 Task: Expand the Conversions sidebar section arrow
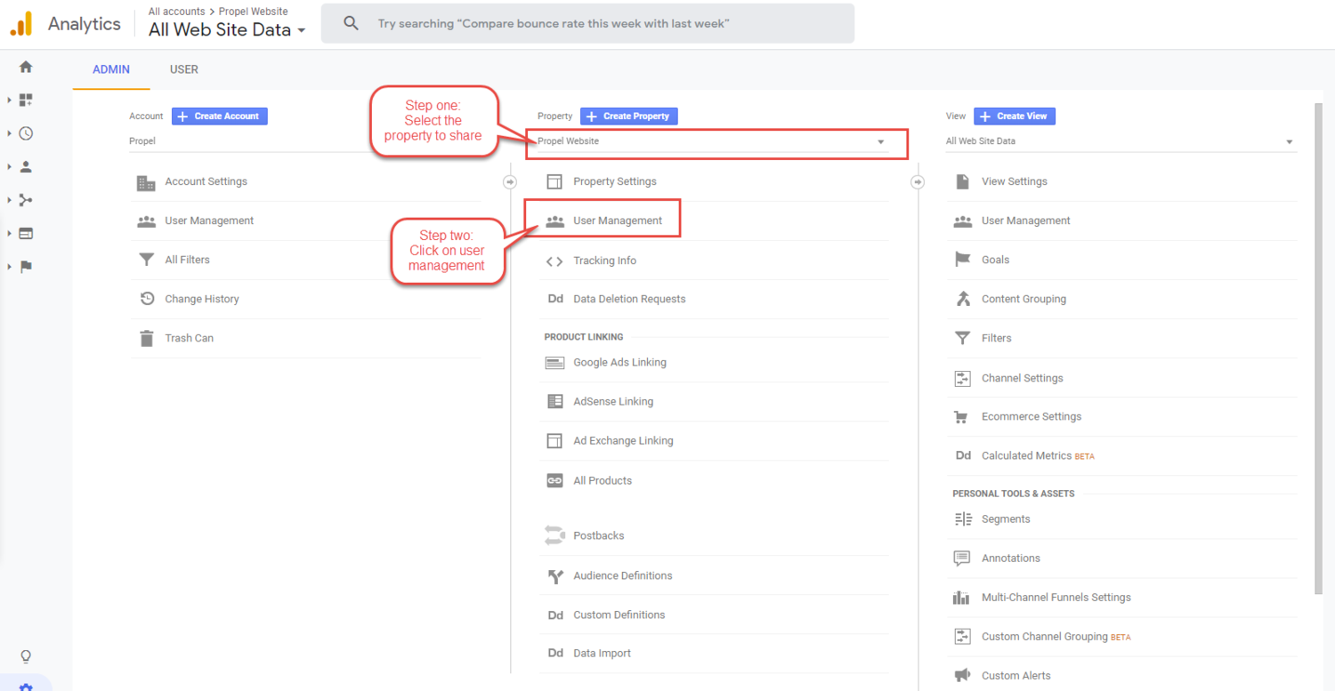point(9,267)
